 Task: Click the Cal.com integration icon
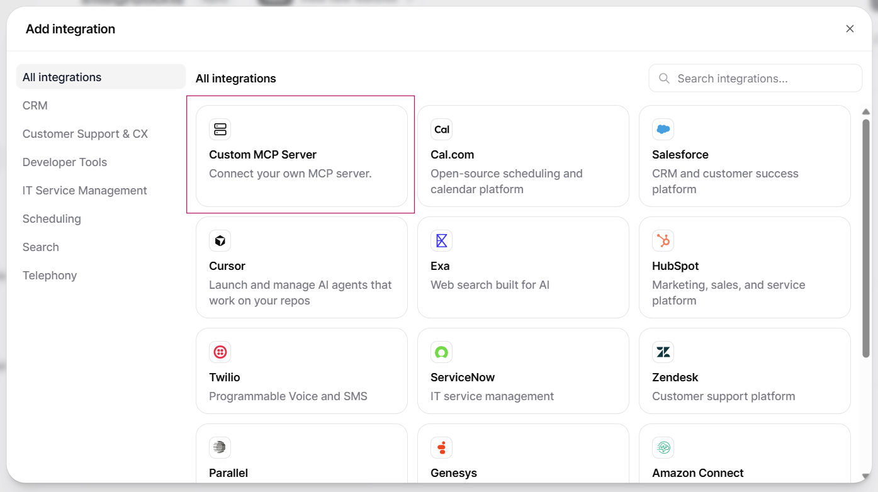point(441,128)
